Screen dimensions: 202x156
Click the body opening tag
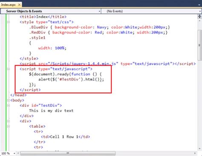click(17, 100)
